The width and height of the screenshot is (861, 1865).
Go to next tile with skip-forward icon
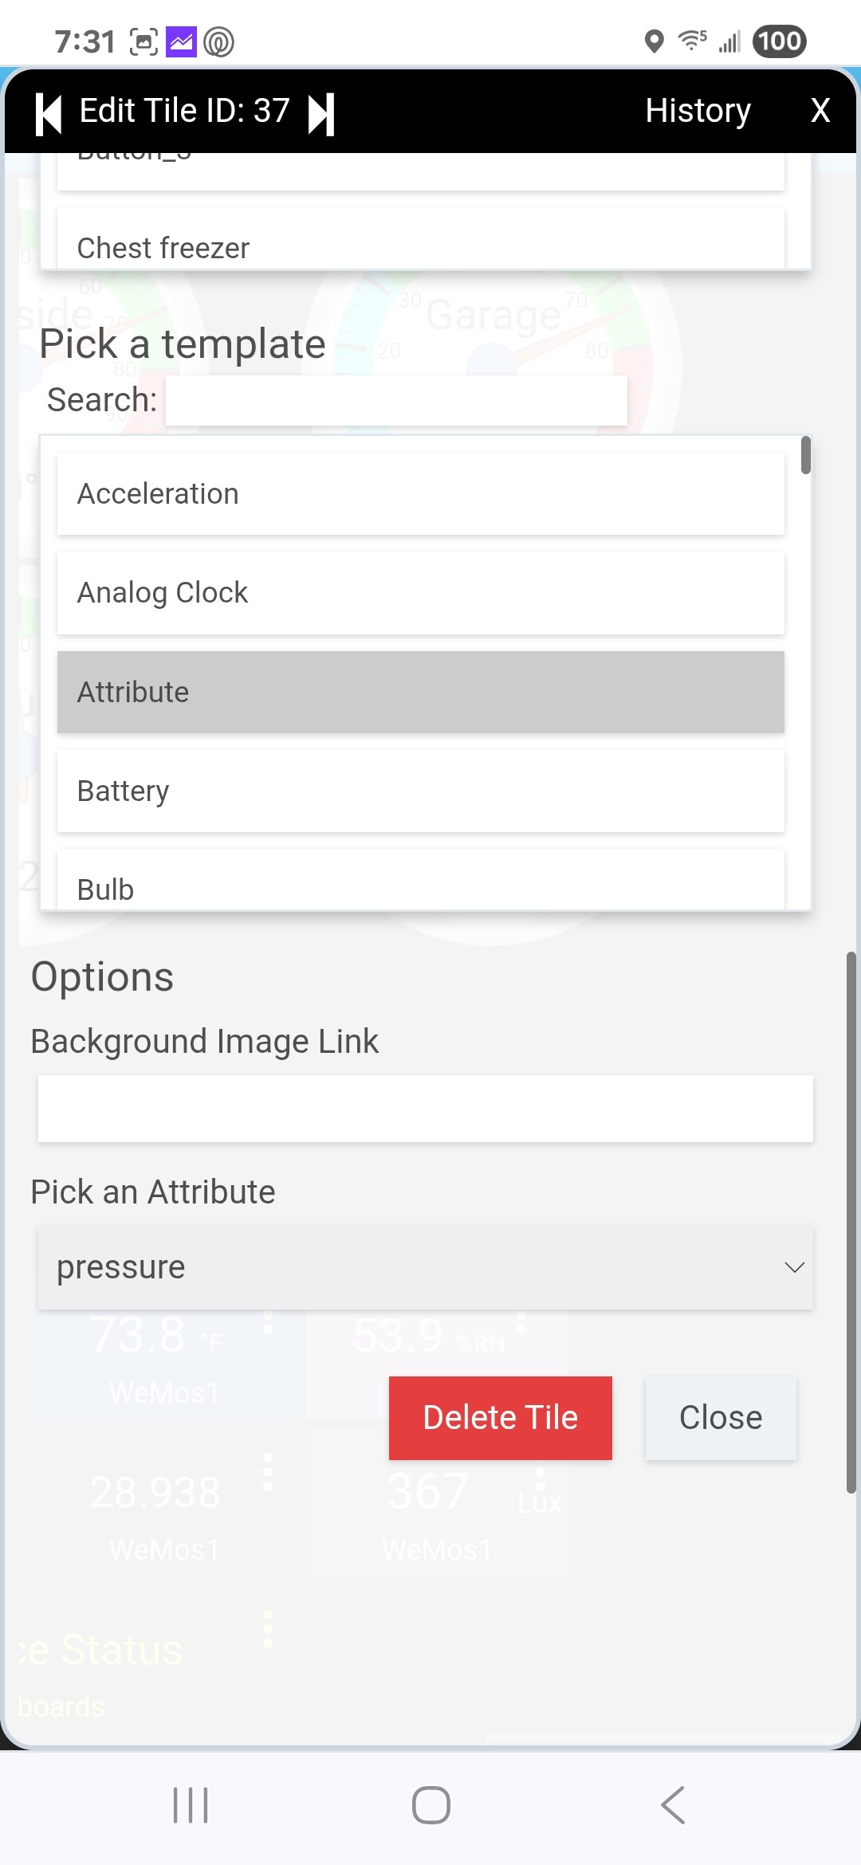[x=321, y=114]
